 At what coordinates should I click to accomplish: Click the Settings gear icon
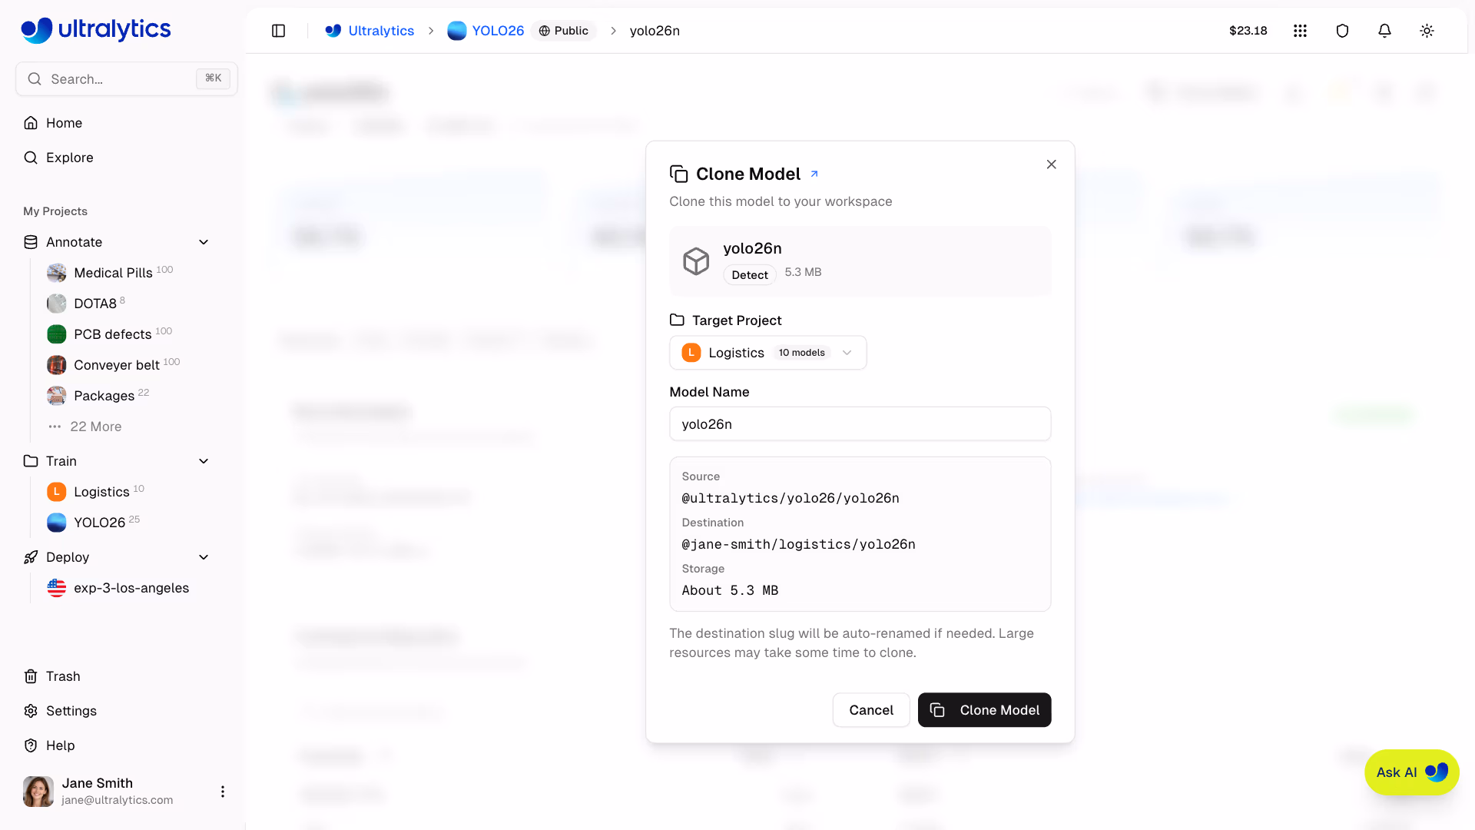[31, 711]
